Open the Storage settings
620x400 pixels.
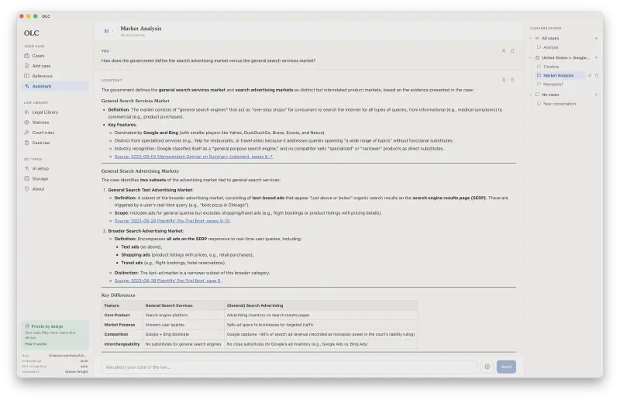55,179
